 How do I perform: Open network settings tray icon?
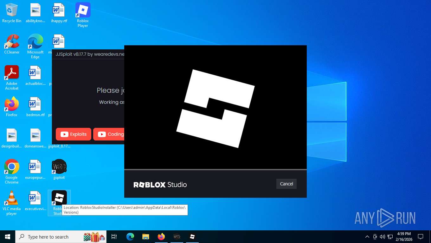[x=390, y=237]
